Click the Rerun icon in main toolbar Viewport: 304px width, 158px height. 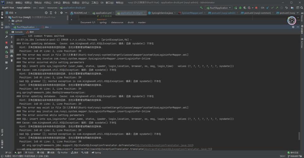coord(236,8)
